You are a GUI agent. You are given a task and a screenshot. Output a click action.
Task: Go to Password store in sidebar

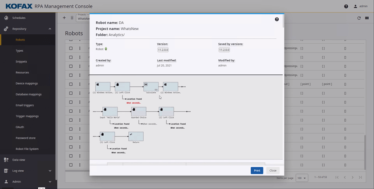click(25, 138)
